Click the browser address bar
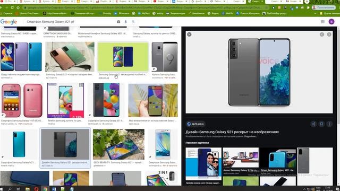 coord(145,7)
